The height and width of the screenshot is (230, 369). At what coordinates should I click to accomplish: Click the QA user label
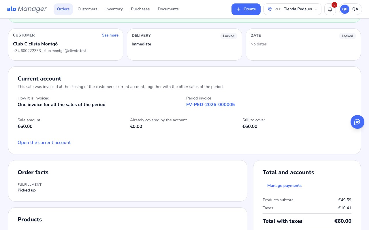point(355,9)
